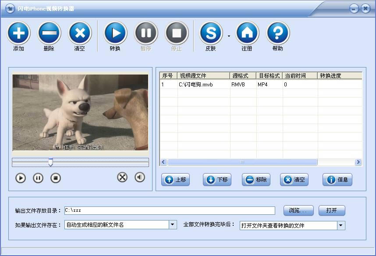
Task: Click the 暂停 (Pause) toolbar icon
Action: 146,33
